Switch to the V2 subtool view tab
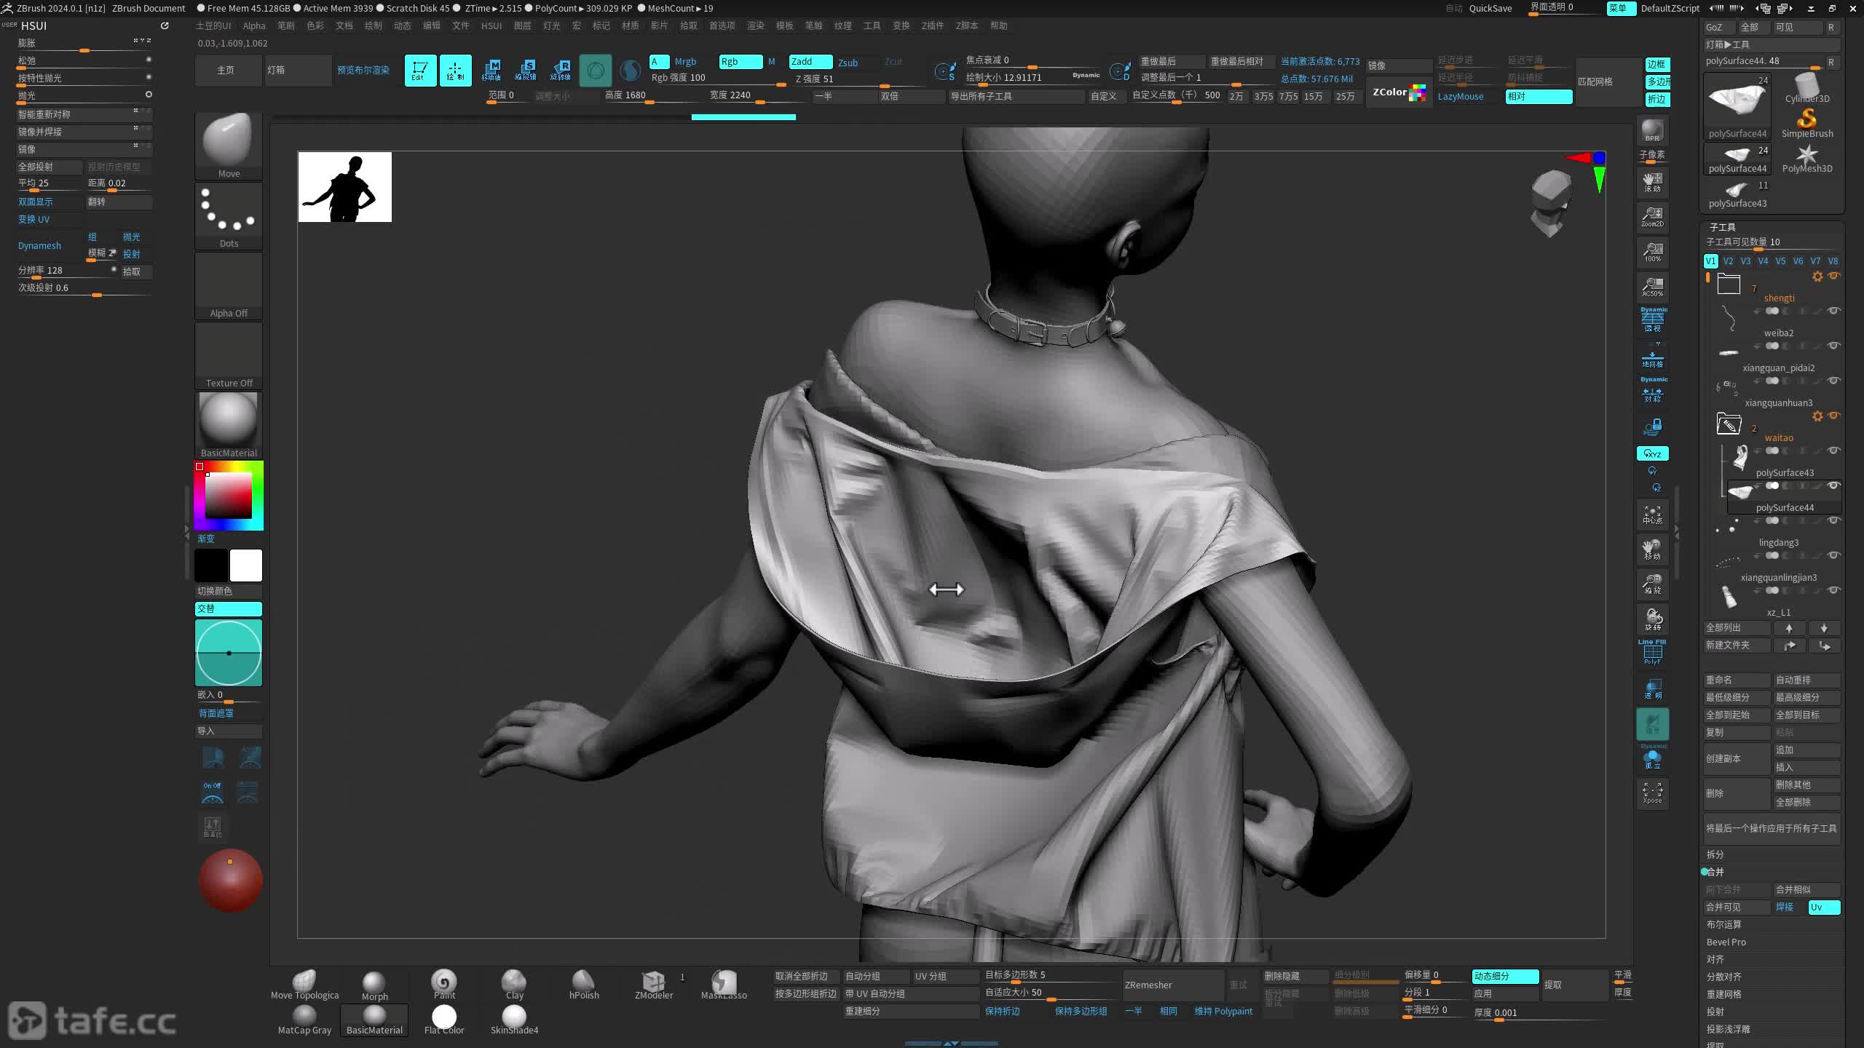The image size is (1864, 1048). pyautogui.click(x=1728, y=261)
